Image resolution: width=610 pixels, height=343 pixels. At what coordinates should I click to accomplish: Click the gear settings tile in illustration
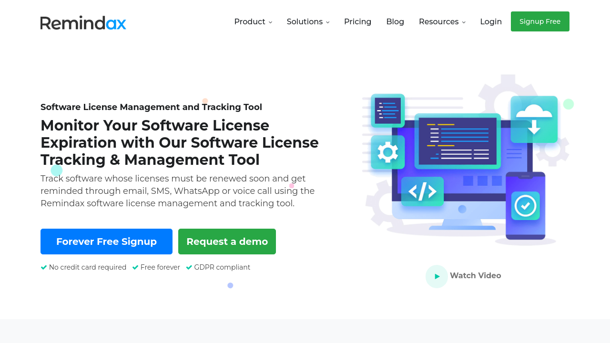point(387,152)
